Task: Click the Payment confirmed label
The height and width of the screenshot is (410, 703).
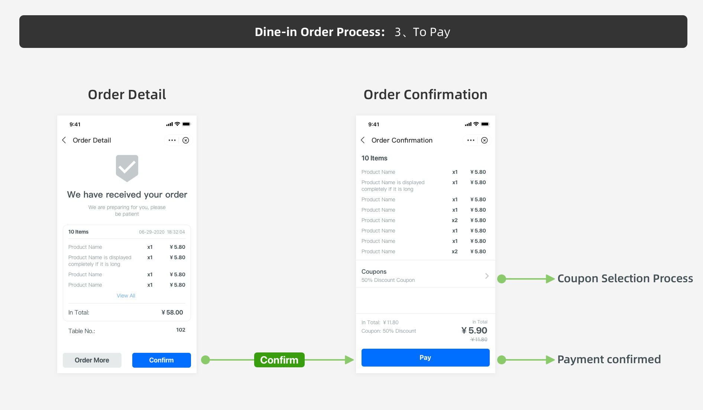Action: pos(609,359)
